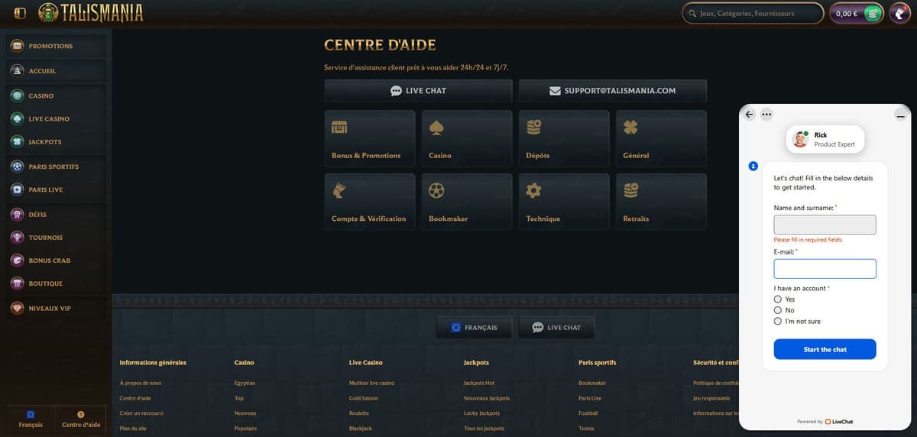Open the Retraits help category
This screenshot has height=437, width=917.
coord(661,202)
